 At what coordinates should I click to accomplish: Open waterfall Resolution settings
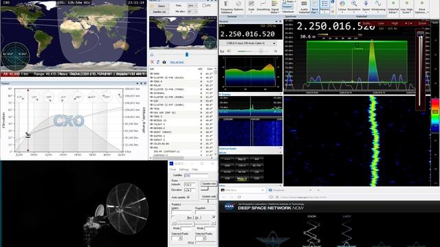coord(354,6)
